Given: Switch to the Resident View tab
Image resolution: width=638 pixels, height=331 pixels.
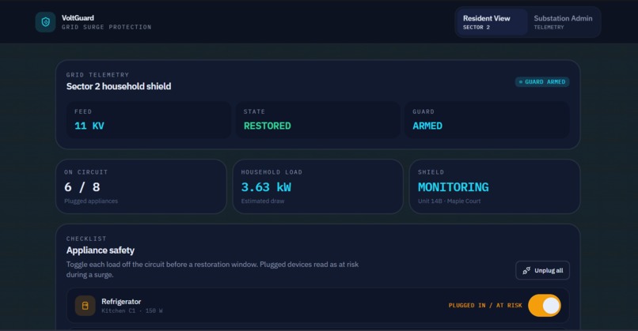Looking at the screenshot, I should pos(492,22).
